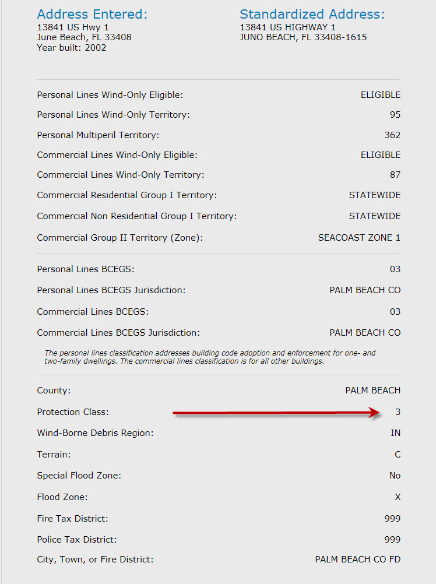Click the JUNO BEACH, FL 33408-1615 line

click(303, 37)
